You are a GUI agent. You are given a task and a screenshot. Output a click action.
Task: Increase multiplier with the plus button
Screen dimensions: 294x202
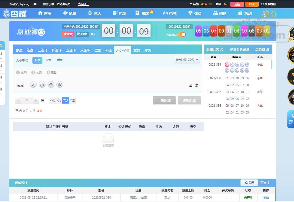click(x=36, y=100)
